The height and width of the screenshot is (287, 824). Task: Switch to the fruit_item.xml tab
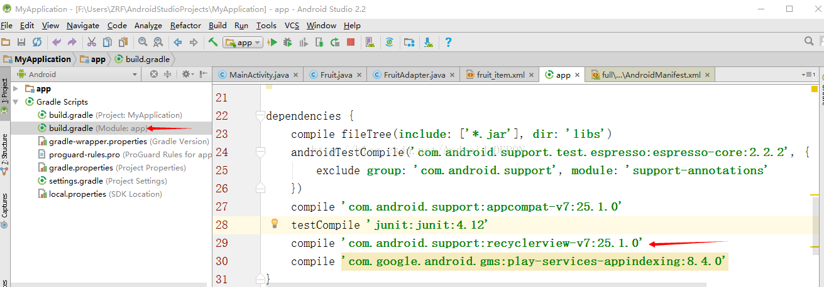pos(500,75)
